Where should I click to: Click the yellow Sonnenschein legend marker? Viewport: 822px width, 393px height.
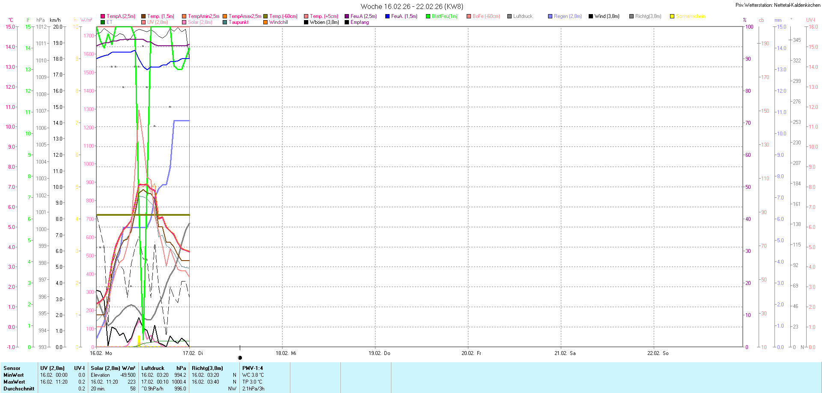672,16
